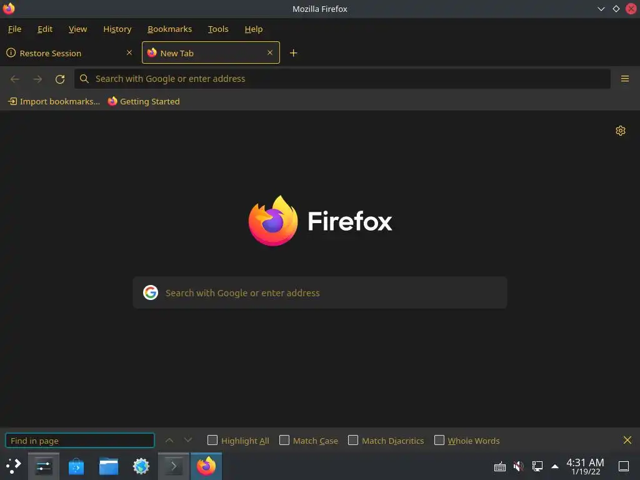Open the History menu
640x480 pixels.
point(117,29)
